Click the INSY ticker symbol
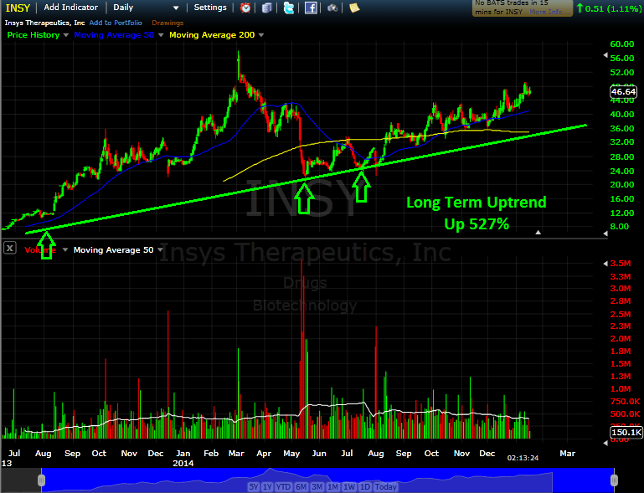The width and height of the screenshot is (644, 493). point(18,8)
